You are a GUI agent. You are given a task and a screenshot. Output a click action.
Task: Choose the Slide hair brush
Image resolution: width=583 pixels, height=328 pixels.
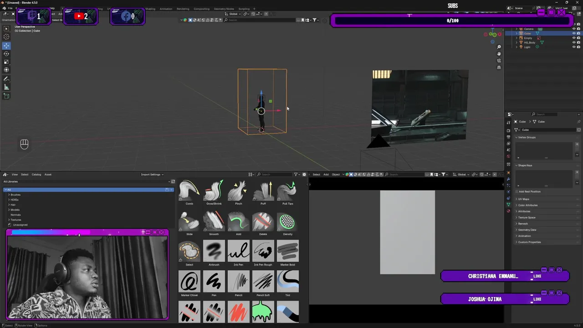coord(189,224)
